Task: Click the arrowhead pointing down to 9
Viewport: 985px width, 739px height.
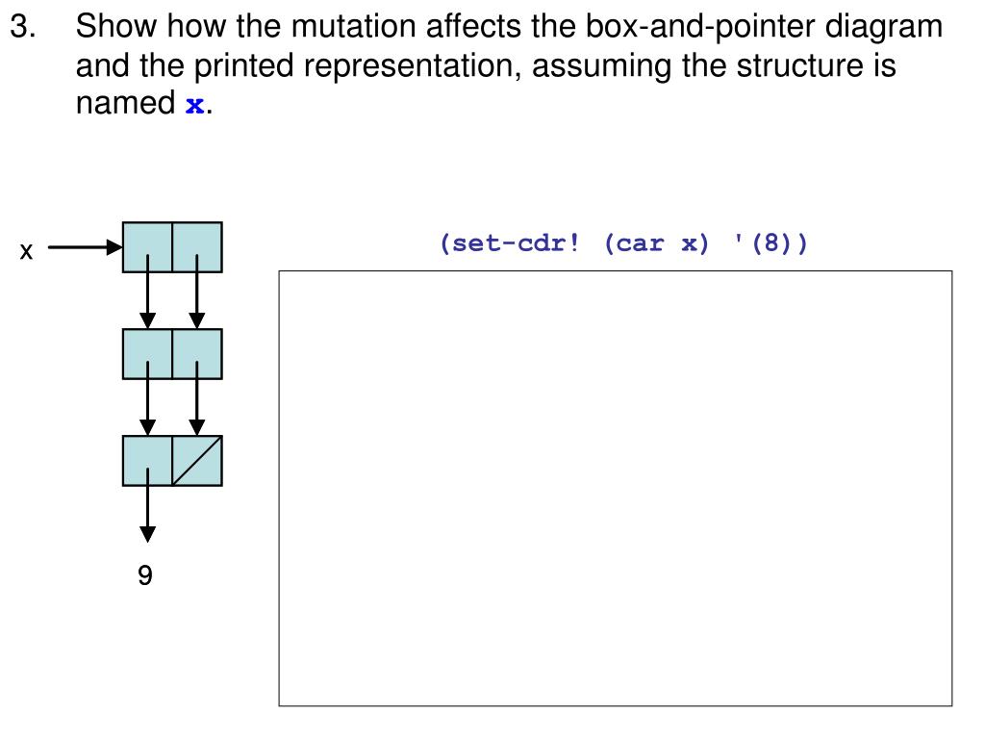Action: 147,535
